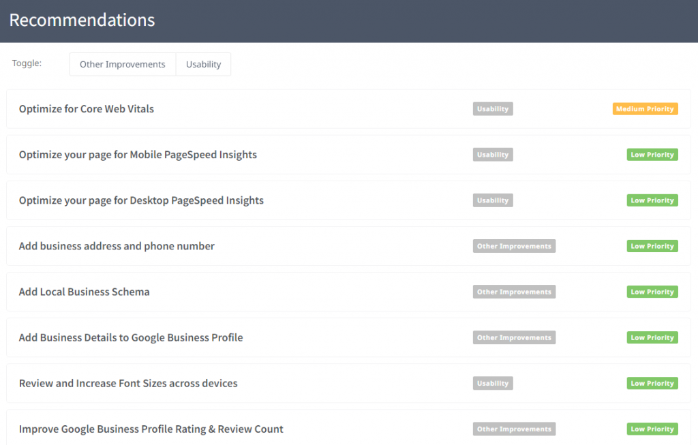
Task: Open Improve Google Business Profile Rating recommendation
Action: click(151, 429)
